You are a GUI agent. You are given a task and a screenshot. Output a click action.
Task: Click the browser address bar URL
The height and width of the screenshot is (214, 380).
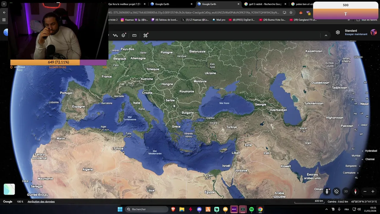click(x=194, y=12)
